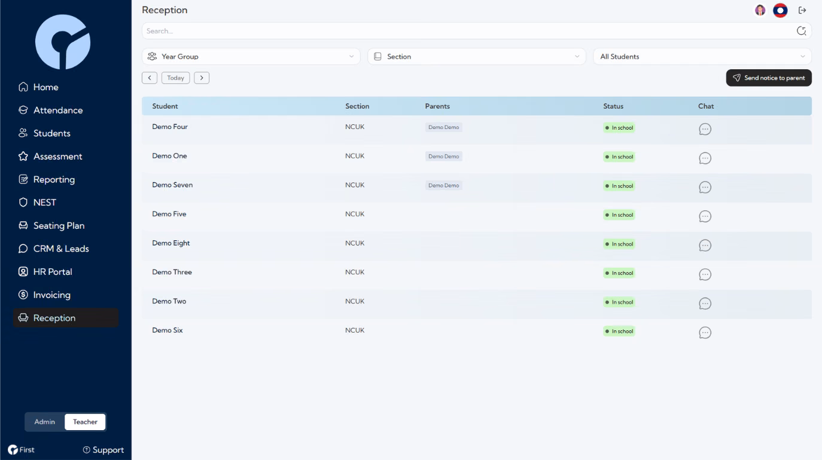Click the First logo link
The image size is (822, 460).
pos(21,450)
